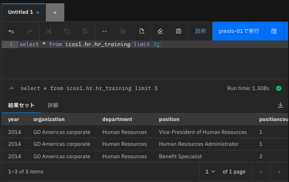Click the redo arrow icon
The height and width of the screenshot is (182, 289).
[x=30, y=31]
